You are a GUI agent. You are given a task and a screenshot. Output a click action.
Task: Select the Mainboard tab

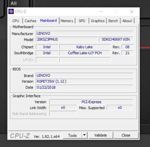(x=49, y=21)
